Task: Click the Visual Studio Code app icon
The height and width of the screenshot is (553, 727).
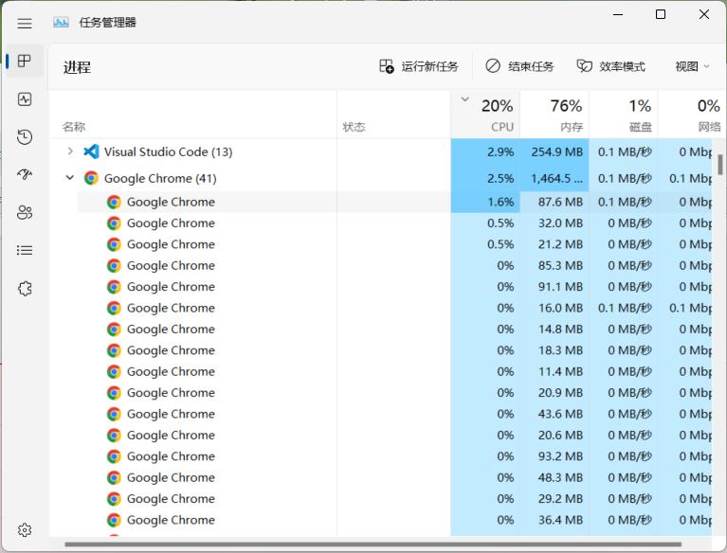Action: (x=91, y=152)
